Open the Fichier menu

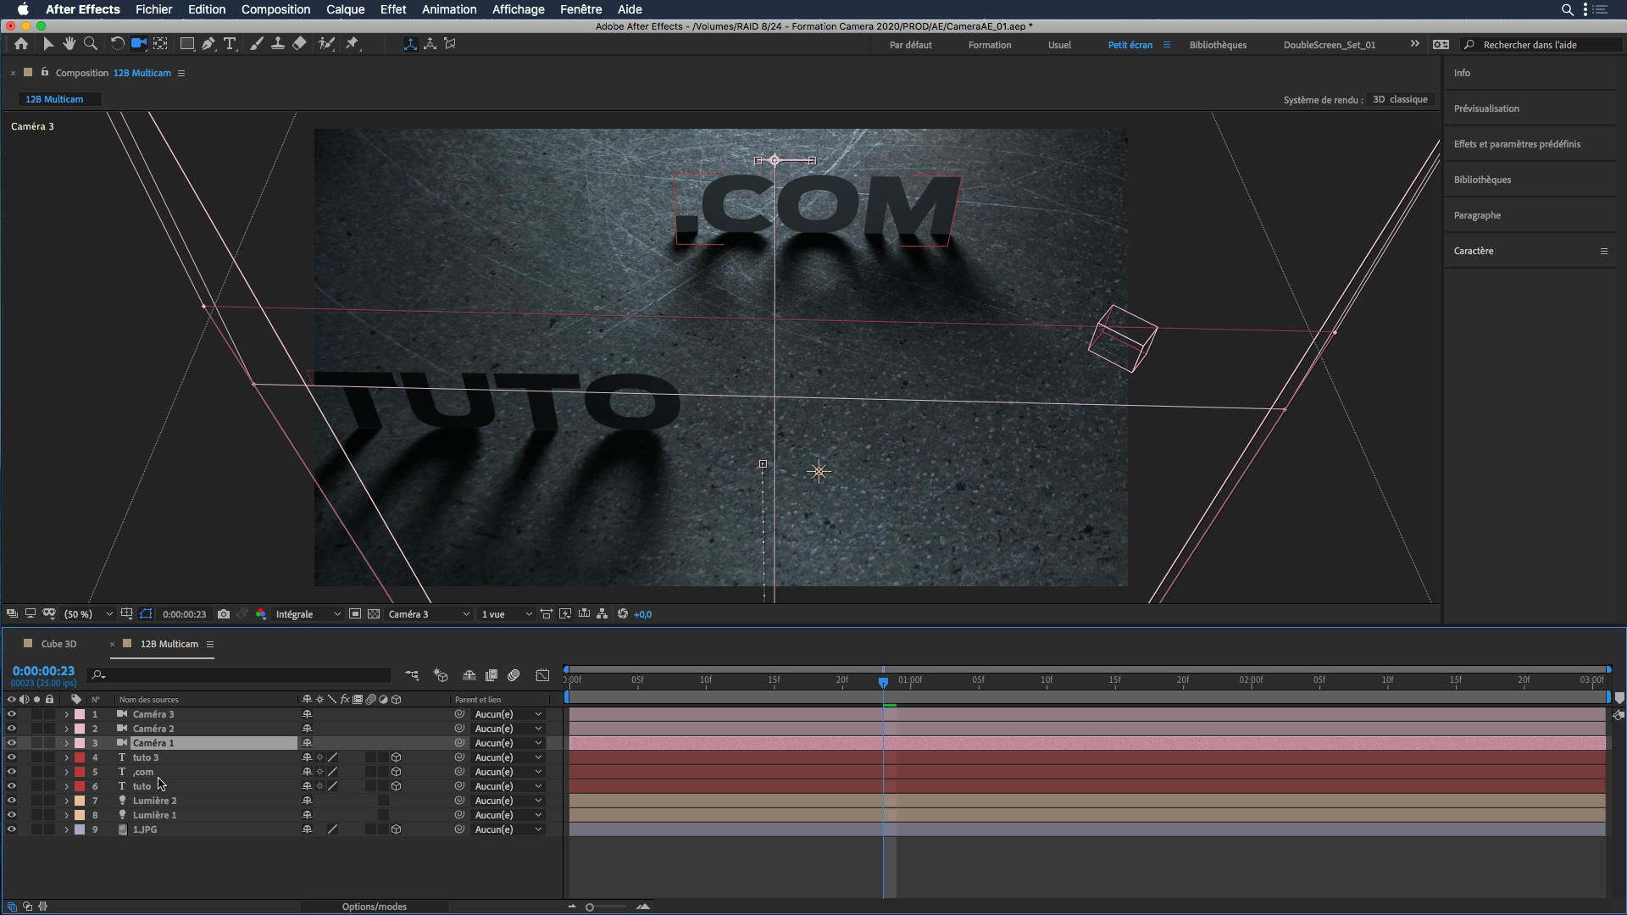click(x=153, y=9)
